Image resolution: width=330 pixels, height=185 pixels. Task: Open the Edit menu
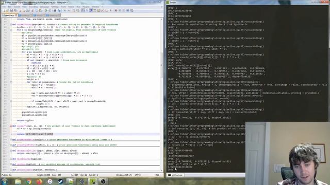tap(10, 7)
